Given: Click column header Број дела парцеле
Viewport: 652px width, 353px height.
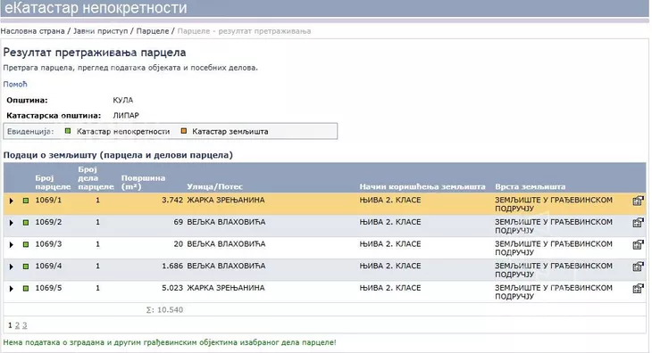Looking at the screenshot, I should [x=96, y=178].
